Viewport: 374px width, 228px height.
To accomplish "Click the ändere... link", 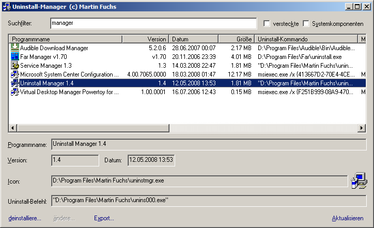I will click(x=64, y=218).
